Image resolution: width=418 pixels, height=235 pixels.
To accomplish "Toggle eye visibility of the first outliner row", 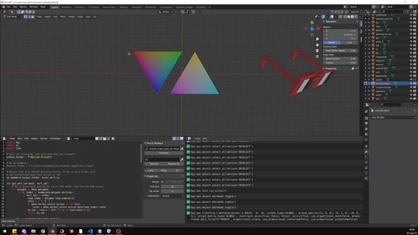I will pyautogui.click(x=411, y=15).
